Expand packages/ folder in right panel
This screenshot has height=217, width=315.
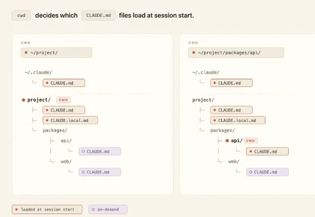(222, 131)
